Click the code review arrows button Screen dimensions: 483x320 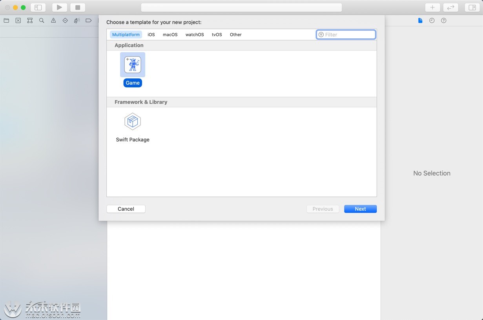click(x=450, y=7)
